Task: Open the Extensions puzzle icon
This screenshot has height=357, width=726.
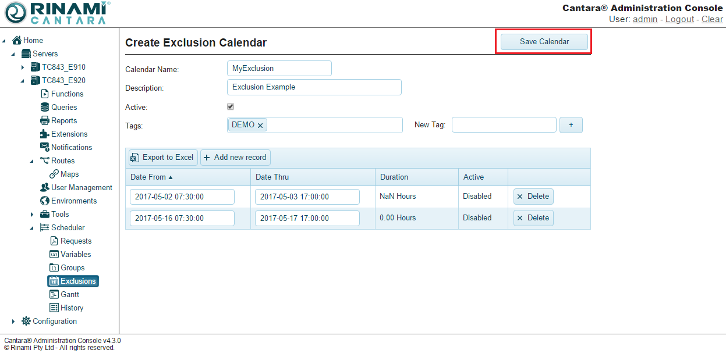Action: tap(45, 134)
